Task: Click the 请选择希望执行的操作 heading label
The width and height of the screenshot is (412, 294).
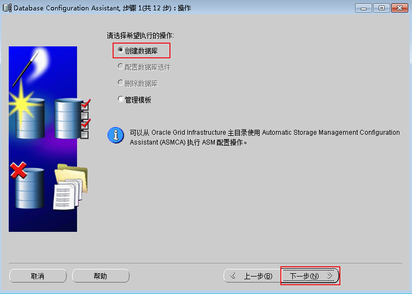Action: [x=140, y=36]
